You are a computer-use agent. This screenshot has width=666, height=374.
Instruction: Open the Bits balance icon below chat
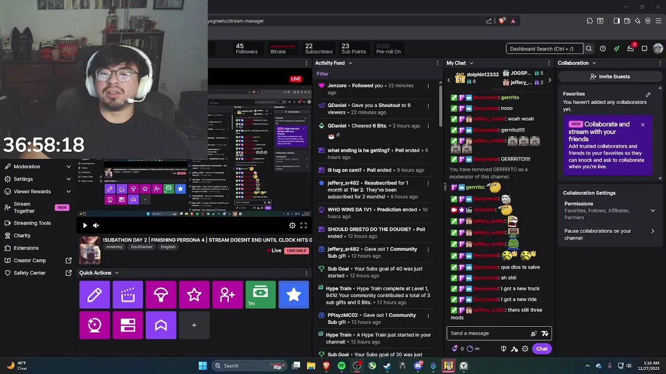[455, 349]
